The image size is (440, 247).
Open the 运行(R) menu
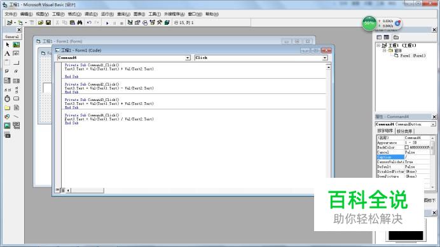click(x=107, y=14)
